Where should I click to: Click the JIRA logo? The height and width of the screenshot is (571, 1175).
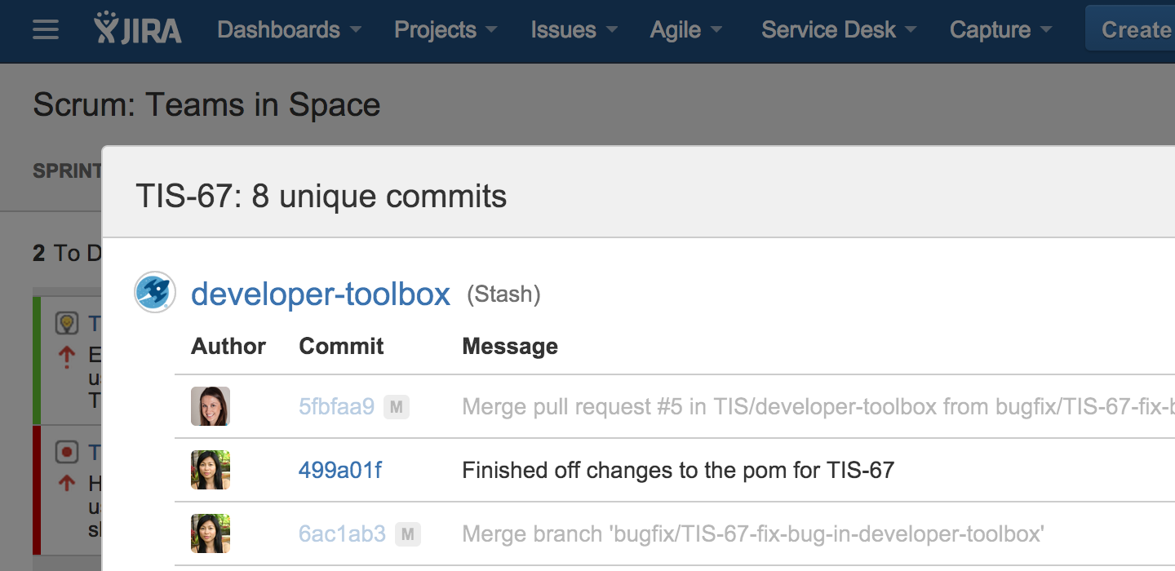click(x=138, y=29)
